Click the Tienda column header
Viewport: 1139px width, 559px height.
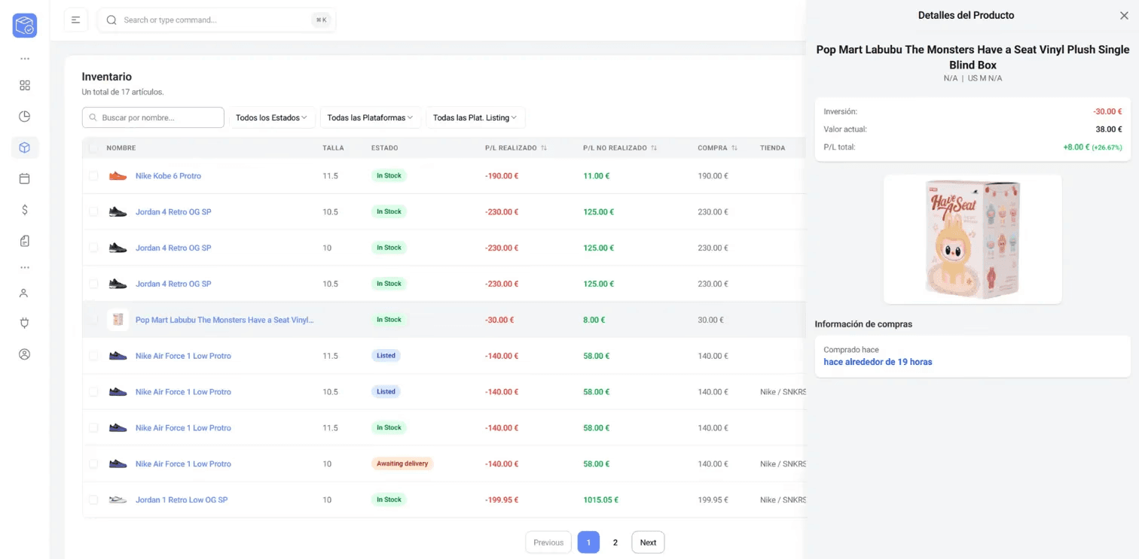click(x=772, y=148)
